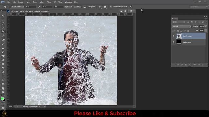
Task: Toggle lock all padlock icon
Action: [x=188, y=31]
